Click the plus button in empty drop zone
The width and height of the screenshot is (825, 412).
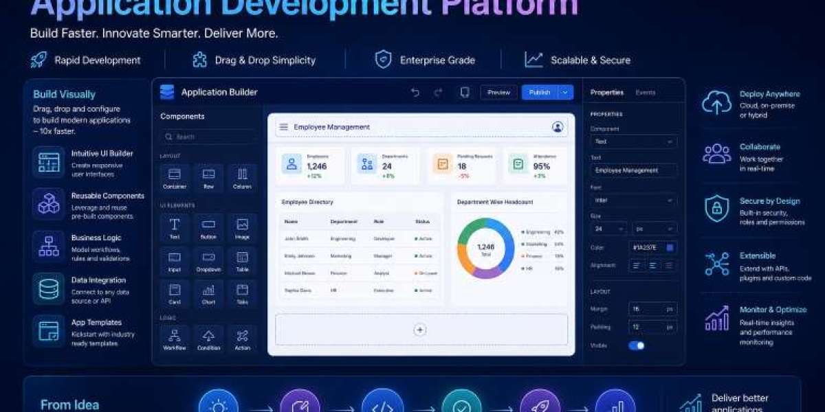(420, 330)
